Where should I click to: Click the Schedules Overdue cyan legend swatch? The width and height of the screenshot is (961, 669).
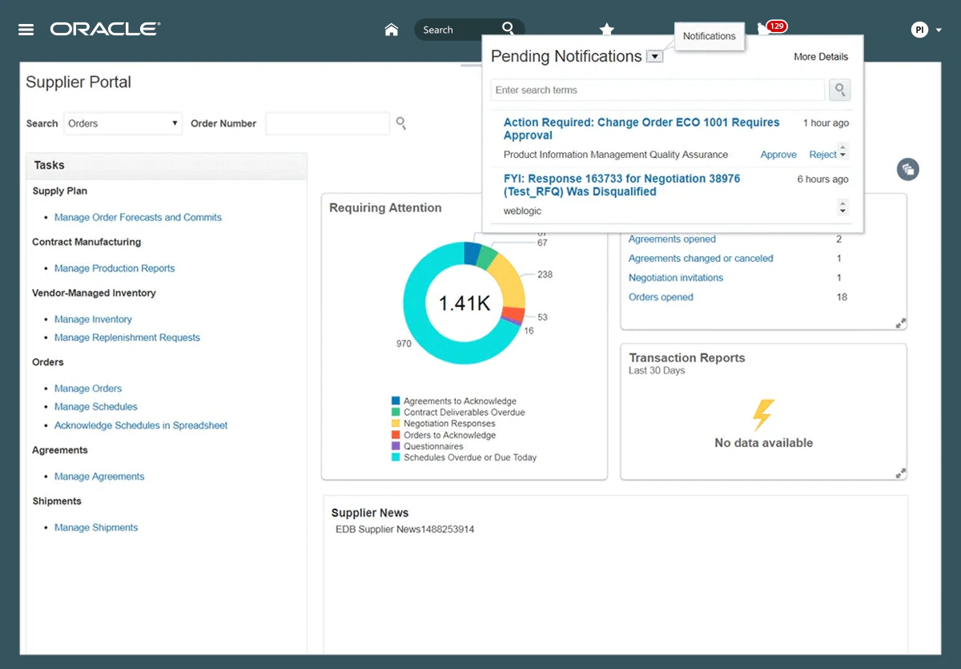point(396,457)
